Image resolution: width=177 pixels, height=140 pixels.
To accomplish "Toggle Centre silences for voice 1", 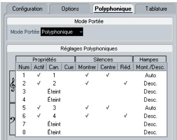I will [108, 75].
